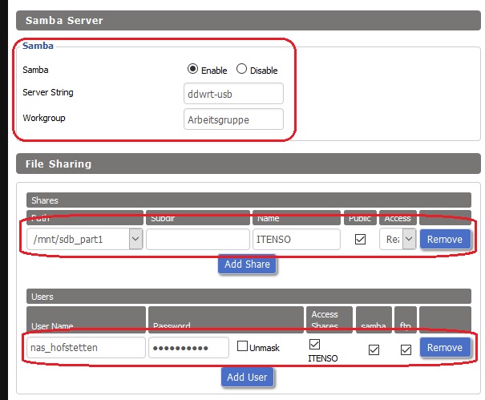Click the share Name field containing ITENSO
485x400 pixels.
[296, 239]
